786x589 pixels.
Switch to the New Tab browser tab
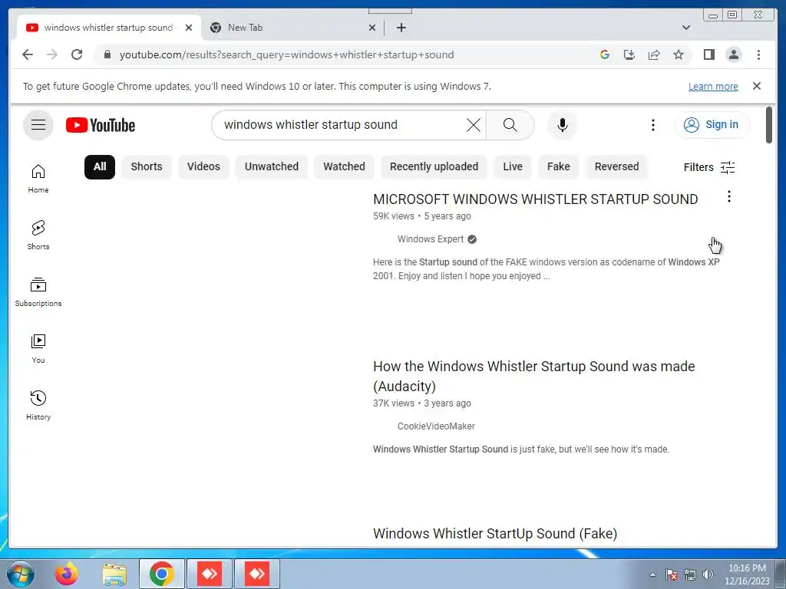coord(293,28)
